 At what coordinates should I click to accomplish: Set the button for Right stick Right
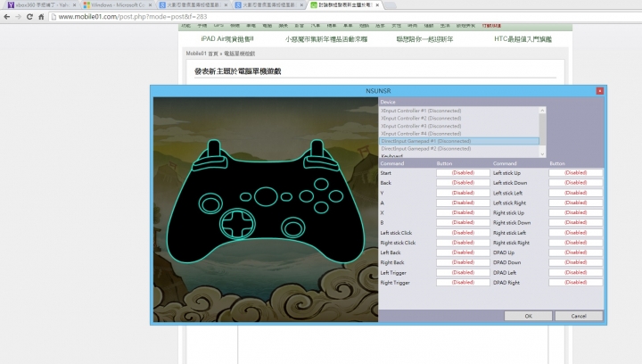pyautogui.click(x=576, y=243)
